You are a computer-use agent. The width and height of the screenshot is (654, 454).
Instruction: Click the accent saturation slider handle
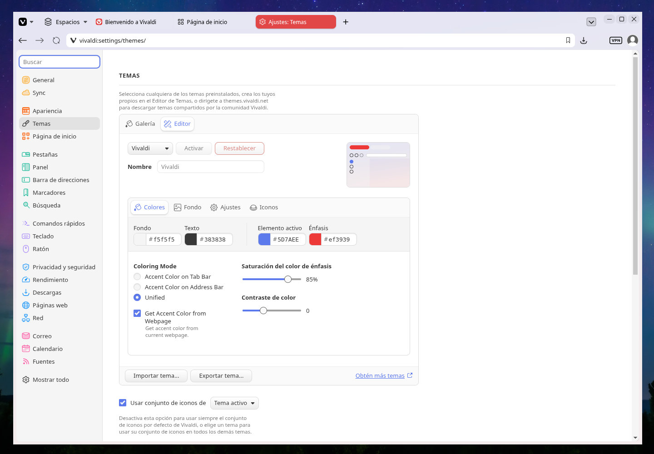[x=288, y=279]
